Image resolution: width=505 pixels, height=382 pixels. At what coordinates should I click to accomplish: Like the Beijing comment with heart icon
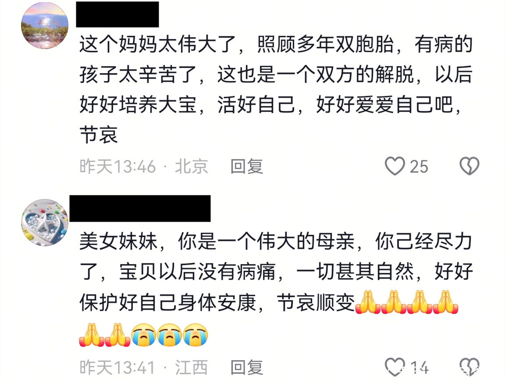click(395, 166)
